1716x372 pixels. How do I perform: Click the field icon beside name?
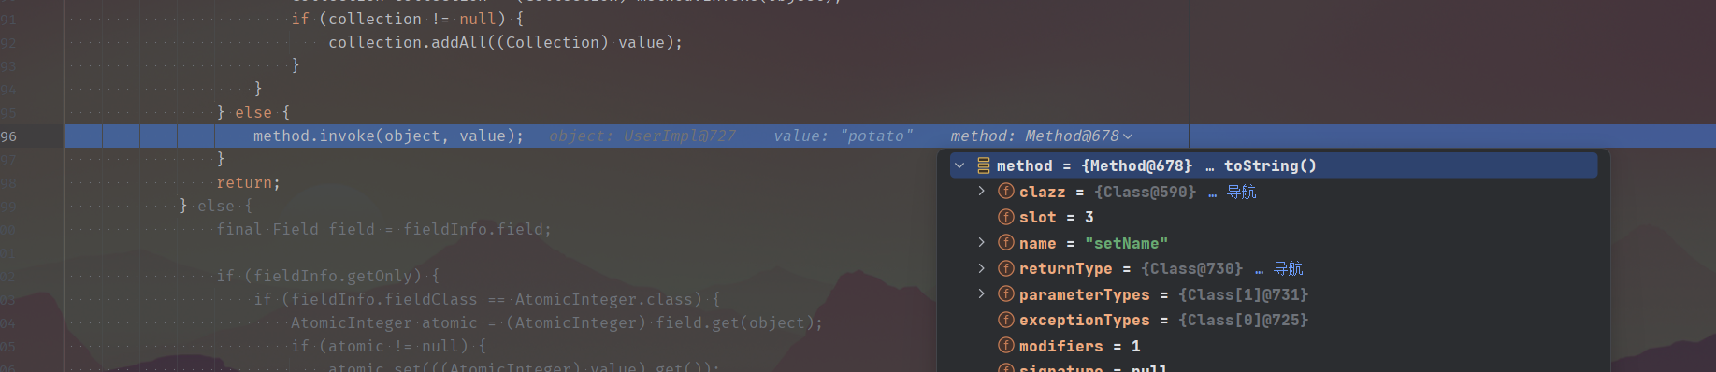tap(1006, 242)
